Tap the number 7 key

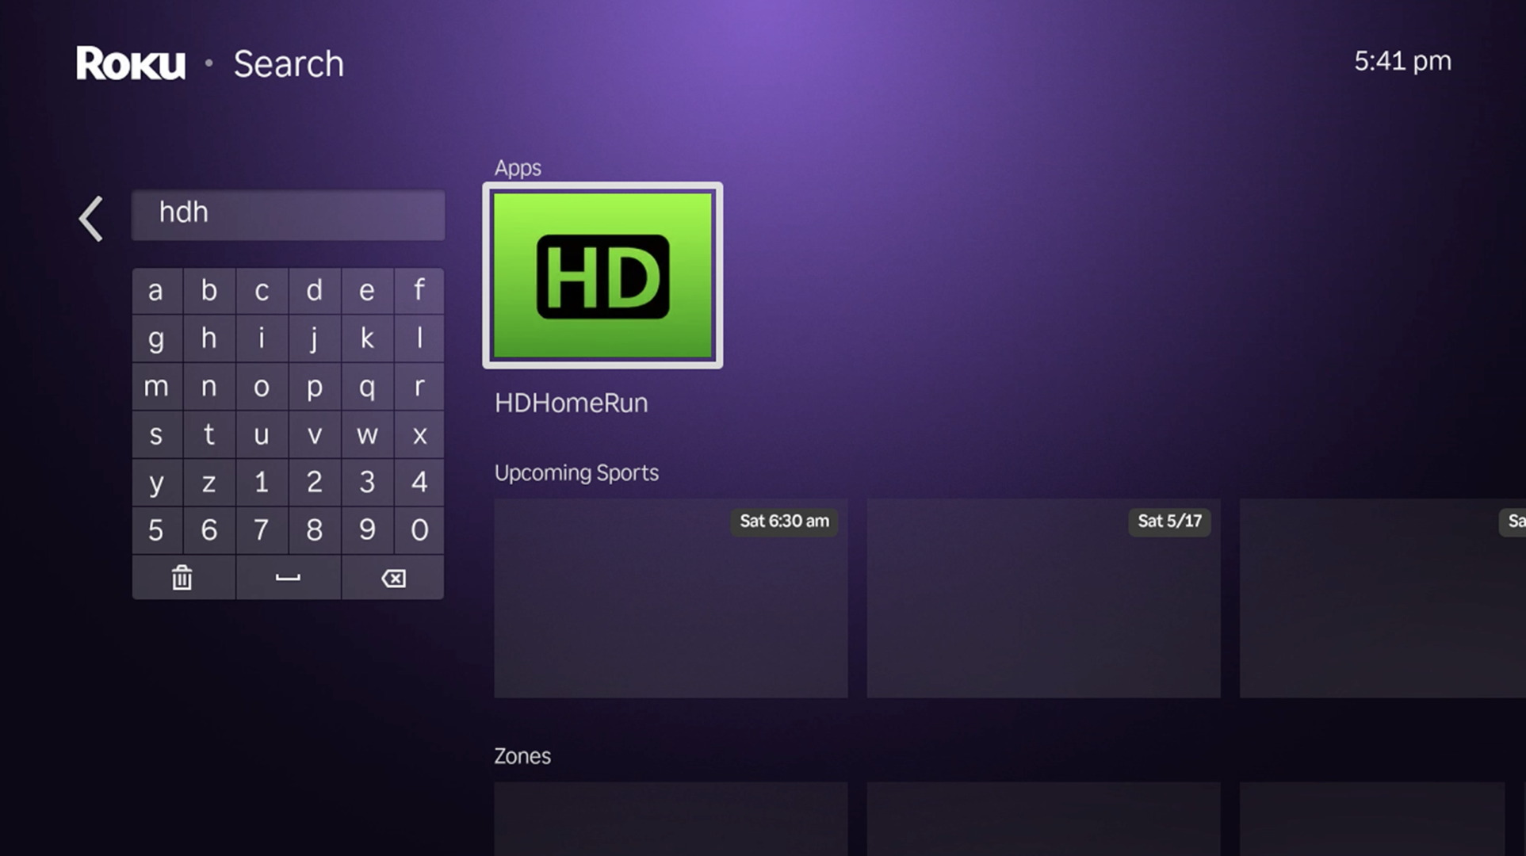(262, 530)
